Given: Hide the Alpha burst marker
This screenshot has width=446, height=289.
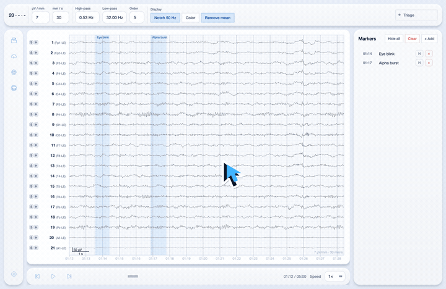Looking at the screenshot, I should pyautogui.click(x=419, y=62).
